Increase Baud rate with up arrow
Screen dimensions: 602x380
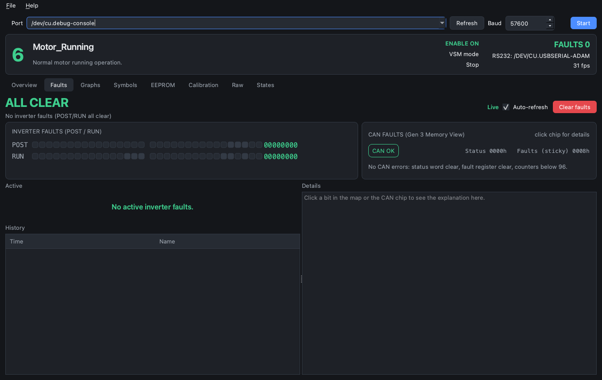click(550, 20)
